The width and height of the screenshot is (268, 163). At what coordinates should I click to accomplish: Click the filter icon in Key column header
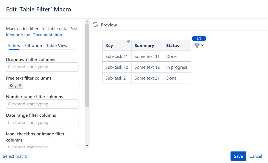click(x=129, y=42)
